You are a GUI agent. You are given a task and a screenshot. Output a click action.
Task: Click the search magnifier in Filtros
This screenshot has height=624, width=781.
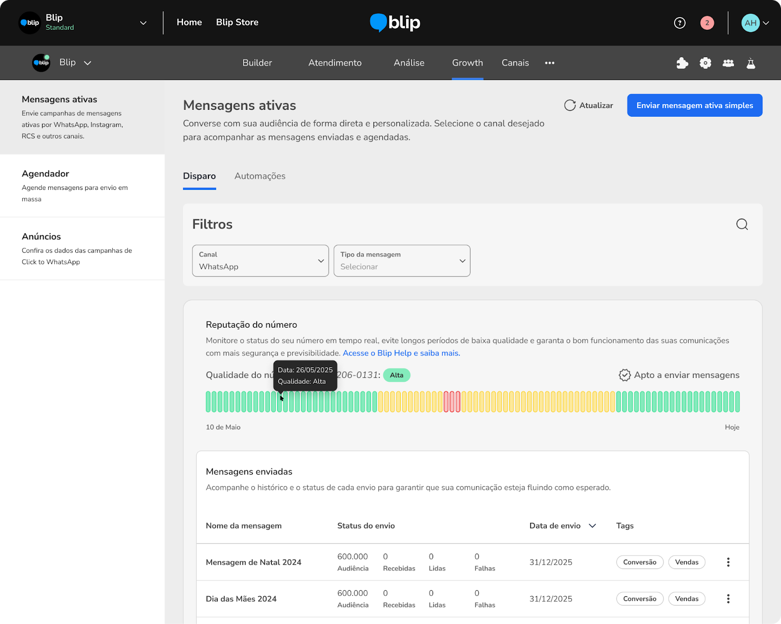[742, 224]
